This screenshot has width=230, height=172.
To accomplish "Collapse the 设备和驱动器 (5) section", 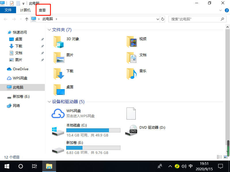I will [49, 102].
